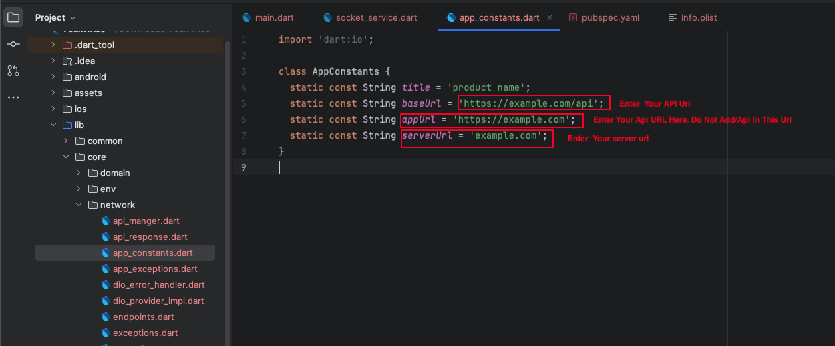The height and width of the screenshot is (346, 835).
Task: Select dio_error_handler.dart in project tree
Action: pyautogui.click(x=158, y=285)
